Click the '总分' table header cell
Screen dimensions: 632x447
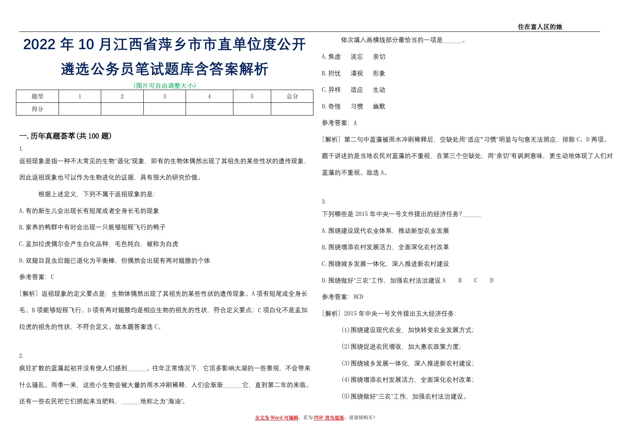[x=292, y=96]
